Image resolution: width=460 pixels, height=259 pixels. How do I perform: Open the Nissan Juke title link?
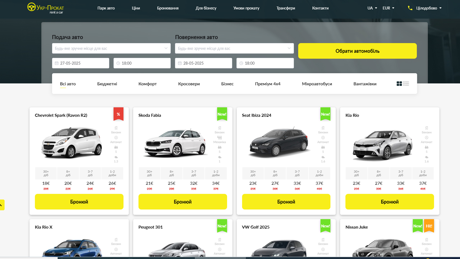[357, 227]
